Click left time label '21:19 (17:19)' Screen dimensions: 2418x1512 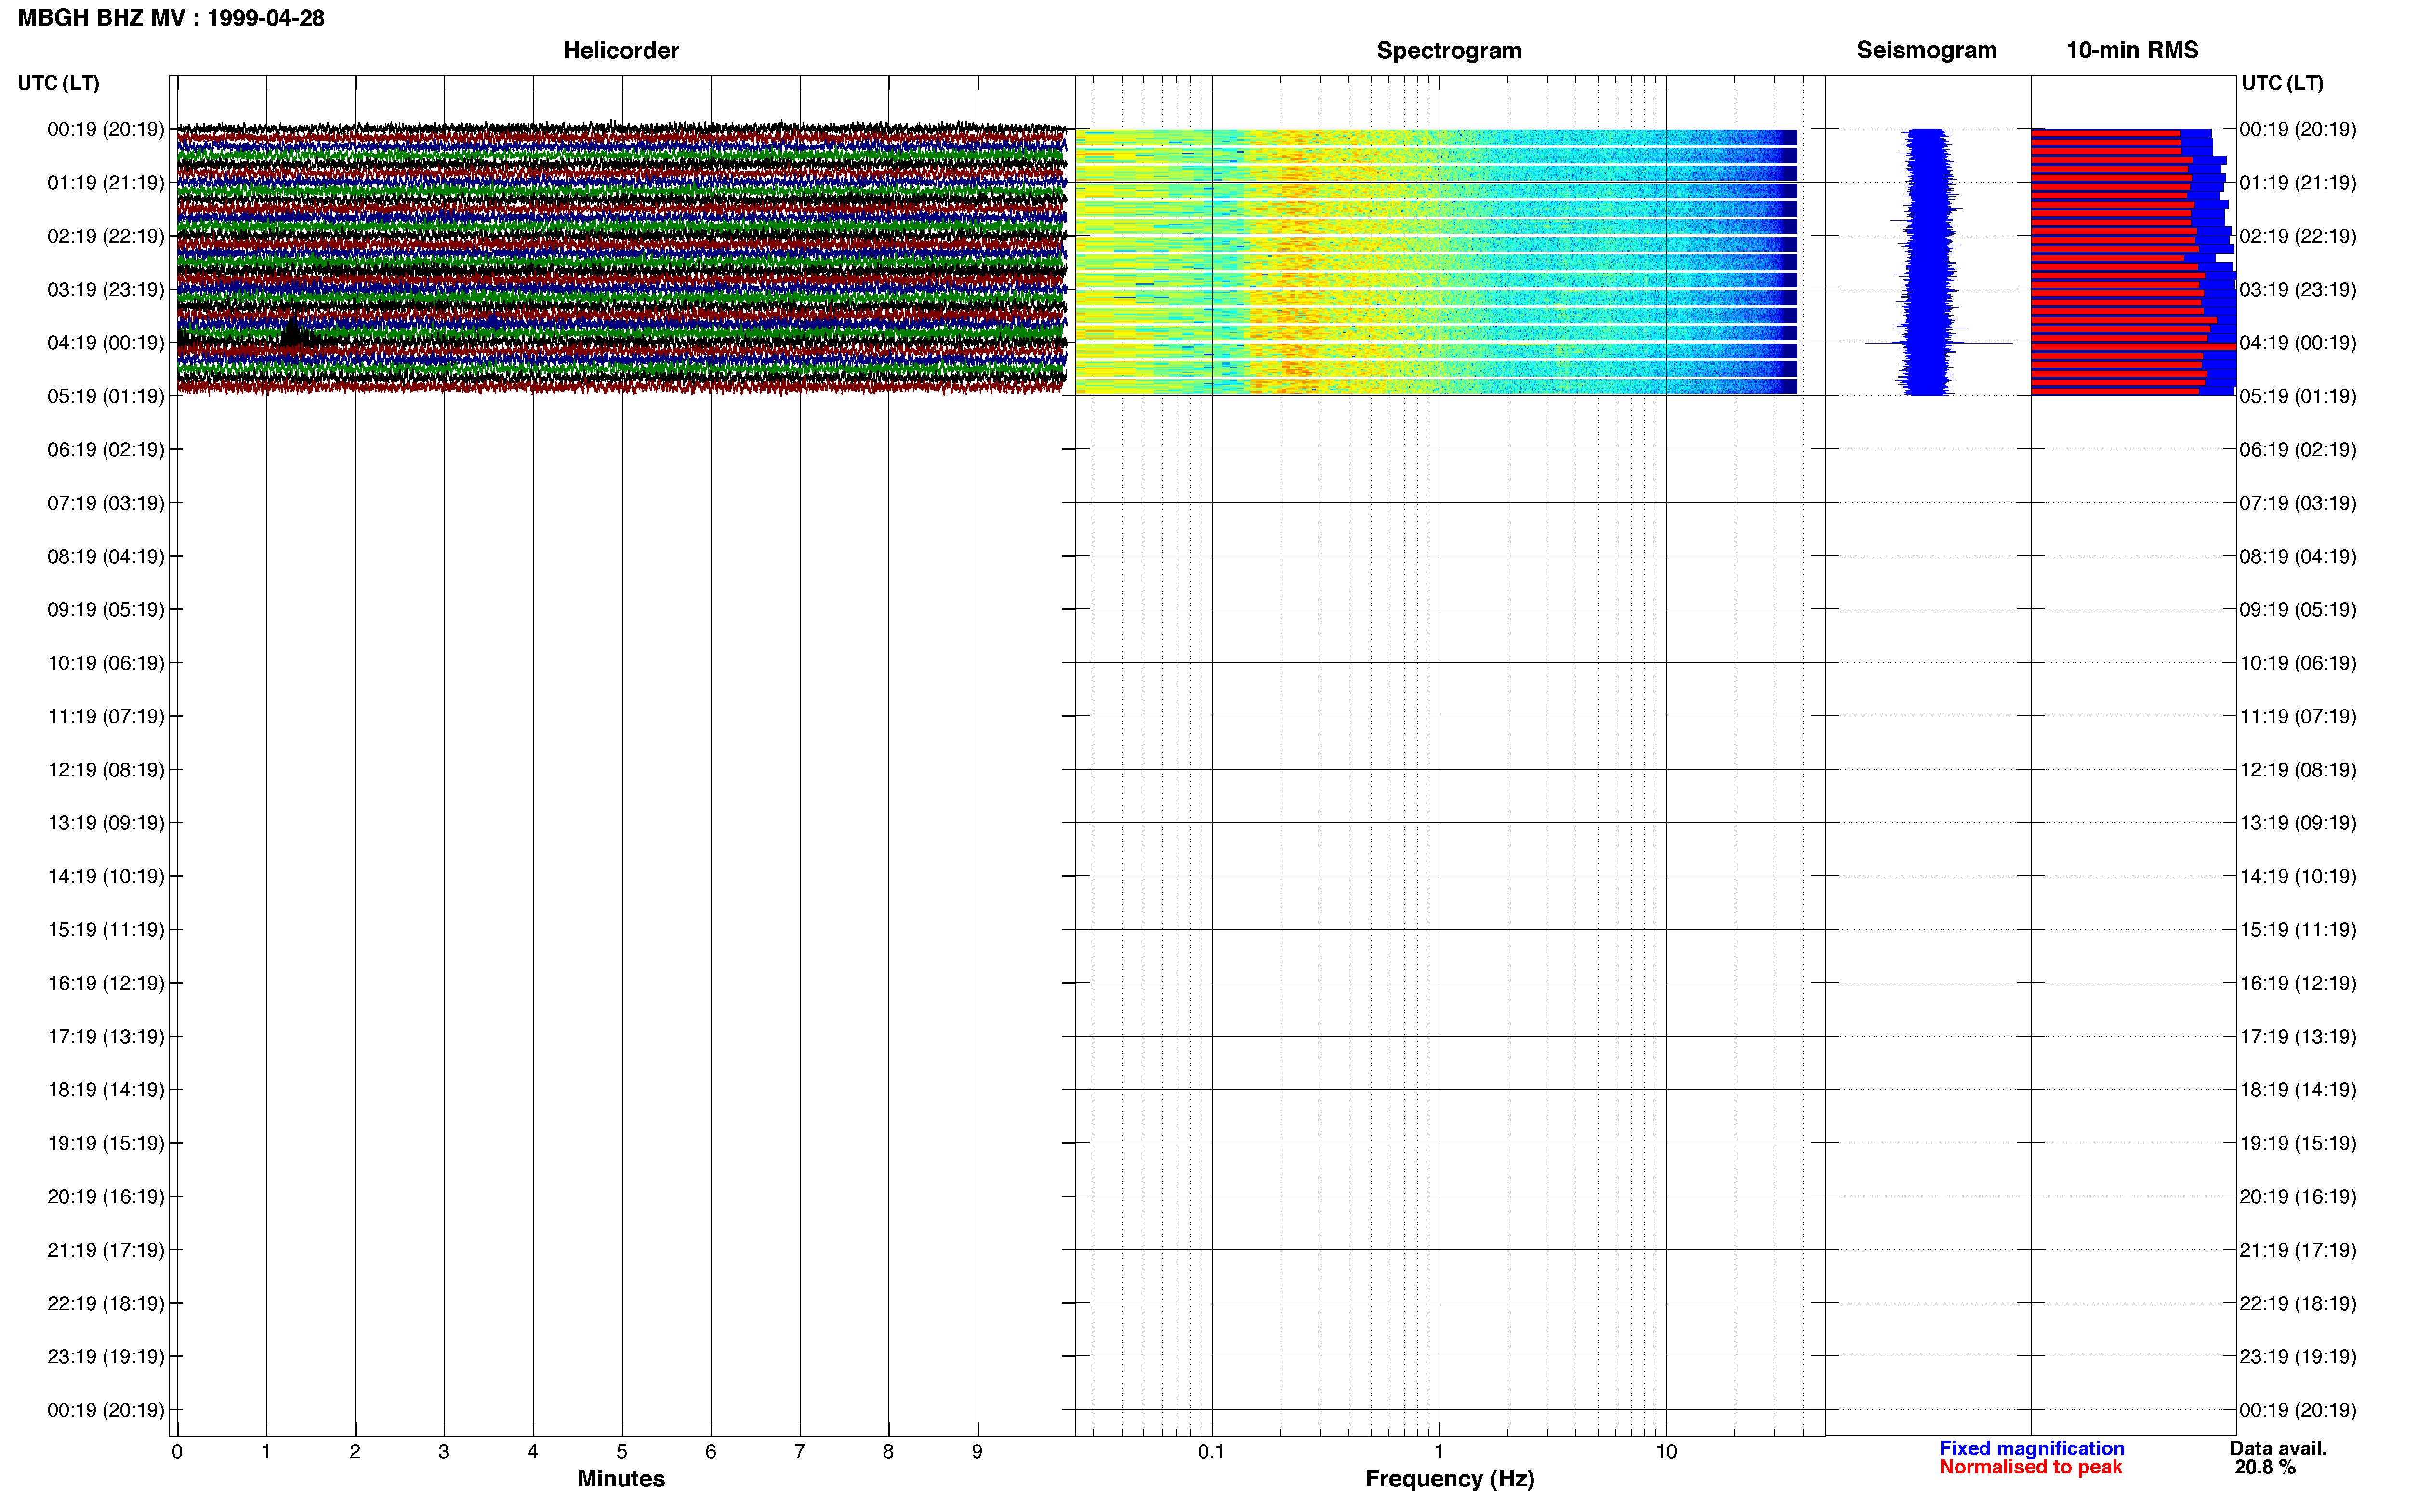[x=106, y=1250]
